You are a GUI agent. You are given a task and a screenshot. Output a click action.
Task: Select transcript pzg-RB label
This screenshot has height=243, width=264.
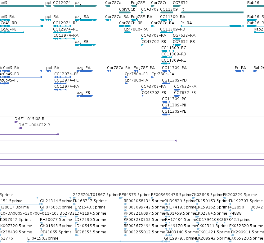82,42
